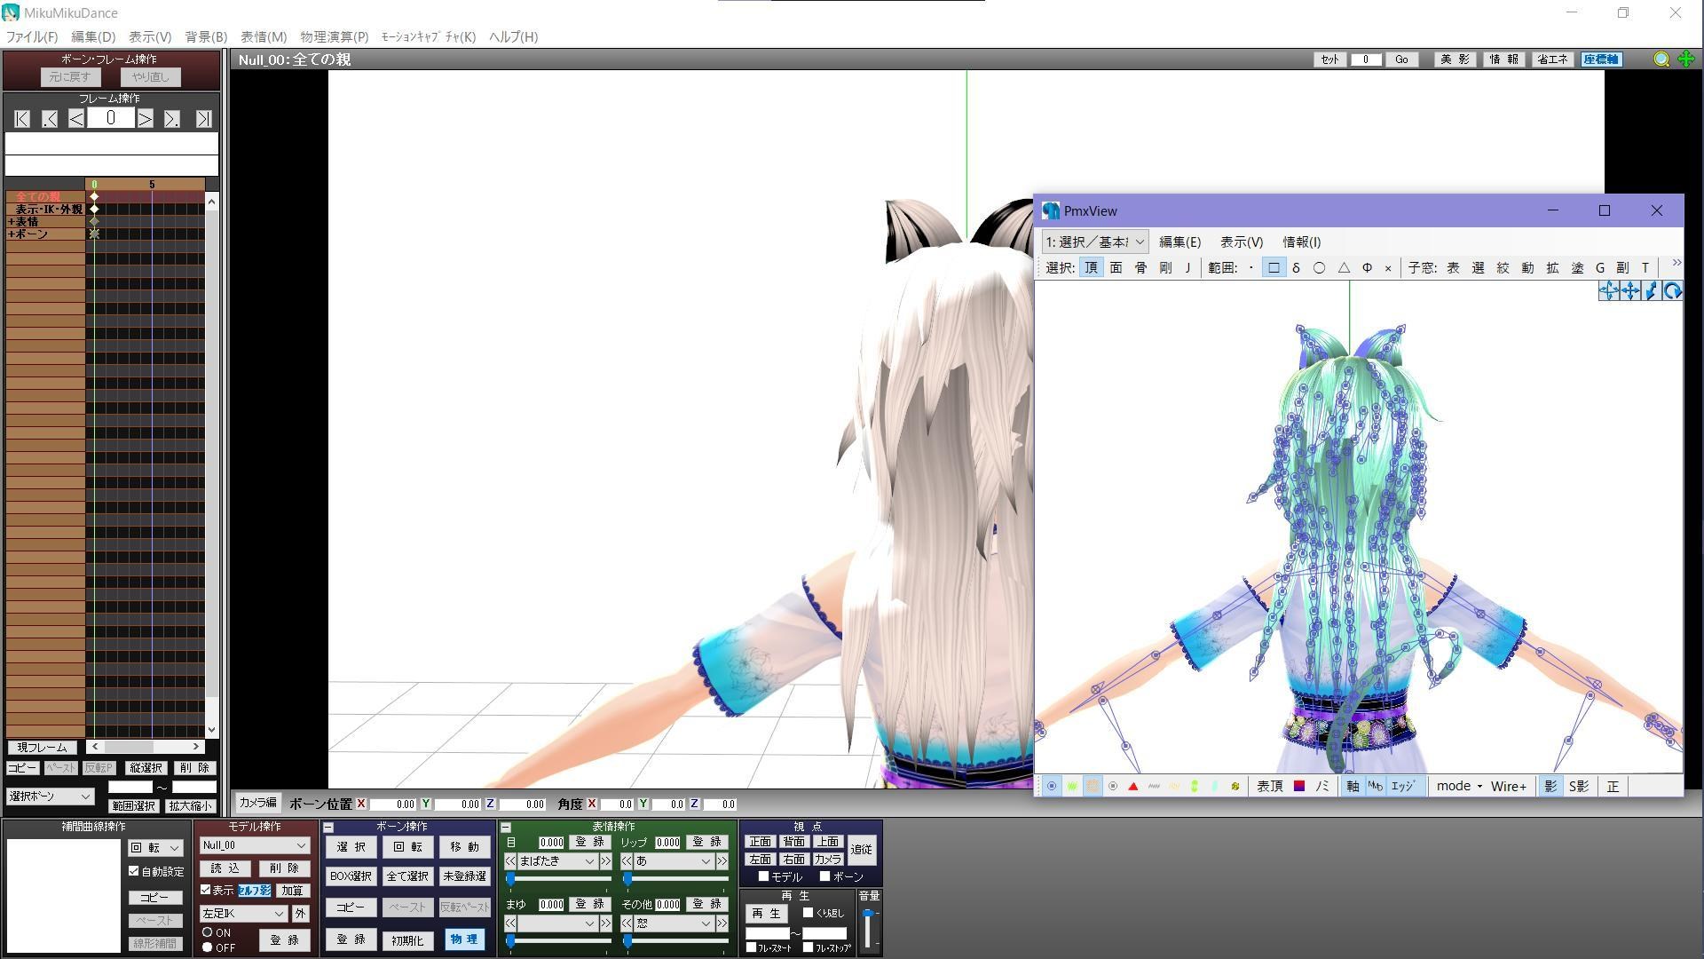The height and width of the screenshot is (959, 1704).
Task: Choose circle range selection in PmxView
Action: (x=1319, y=267)
